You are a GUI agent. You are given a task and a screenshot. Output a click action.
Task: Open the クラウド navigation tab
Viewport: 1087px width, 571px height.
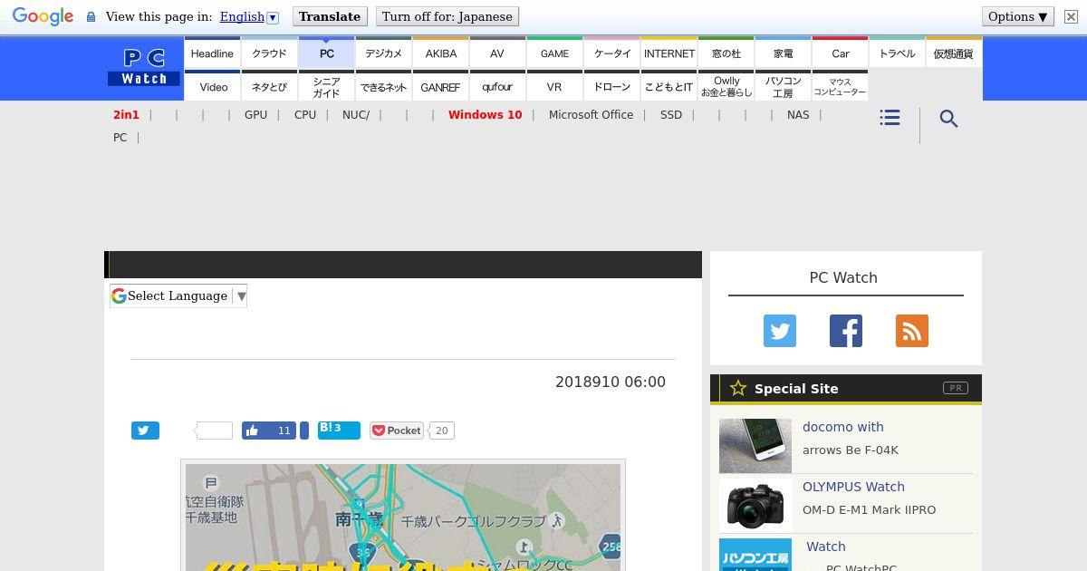[269, 53]
